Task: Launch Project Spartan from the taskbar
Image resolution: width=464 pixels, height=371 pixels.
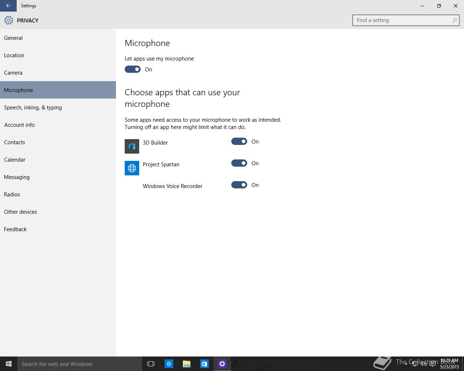Action: click(169, 364)
